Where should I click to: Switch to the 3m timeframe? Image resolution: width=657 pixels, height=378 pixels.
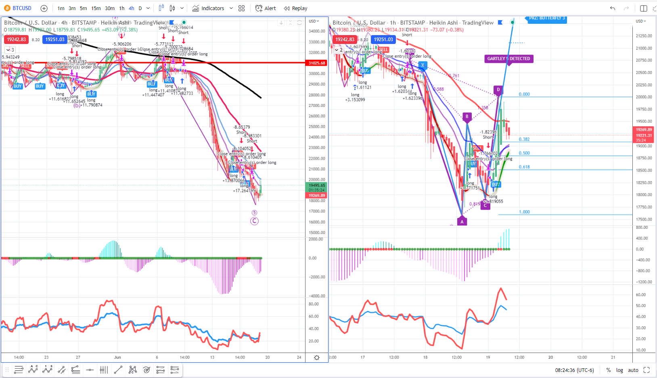click(72, 8)
